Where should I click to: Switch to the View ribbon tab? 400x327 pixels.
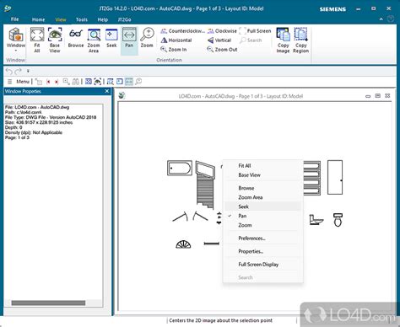tap(61, 19)
